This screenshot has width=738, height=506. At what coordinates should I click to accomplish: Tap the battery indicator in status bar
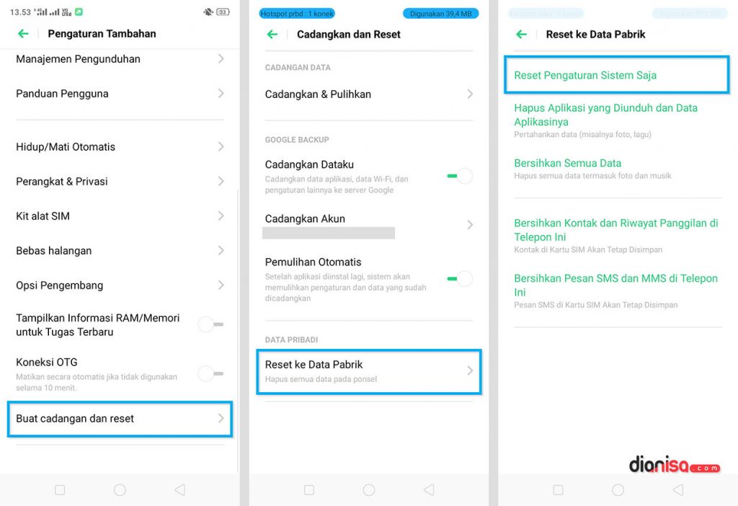pyautogui.click(x=223, y=12)
